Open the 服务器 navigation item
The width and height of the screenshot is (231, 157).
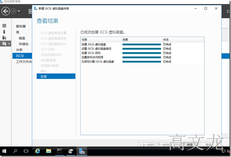click(x=21, y=26)
